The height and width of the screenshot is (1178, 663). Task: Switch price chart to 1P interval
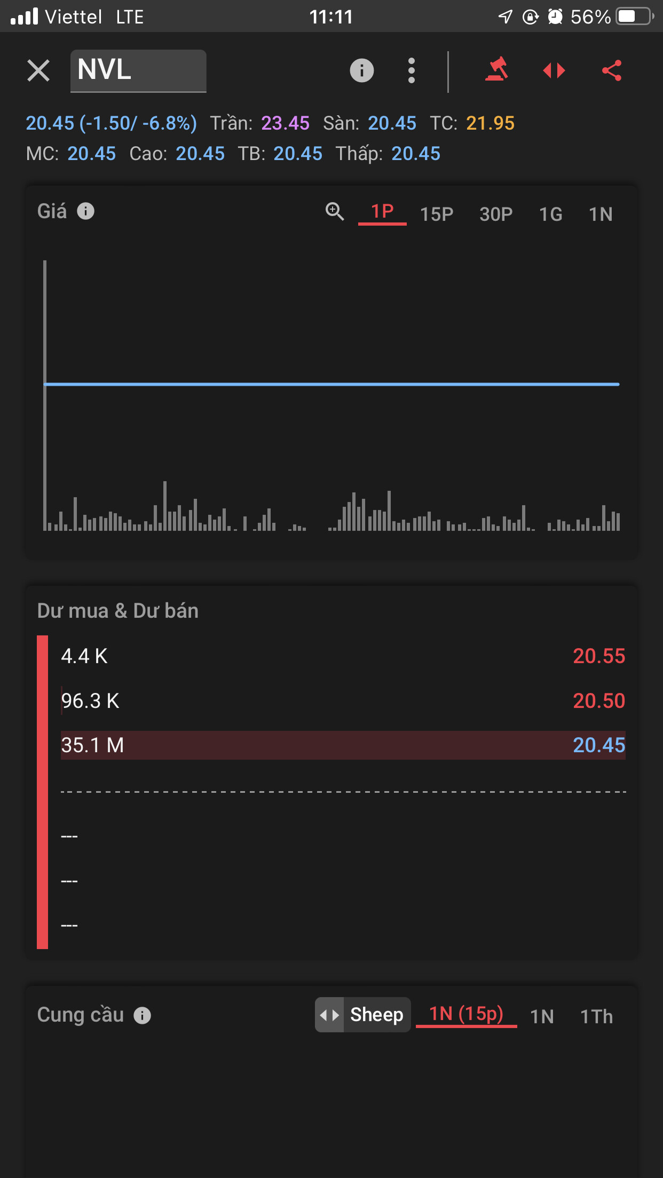(382, 212)
